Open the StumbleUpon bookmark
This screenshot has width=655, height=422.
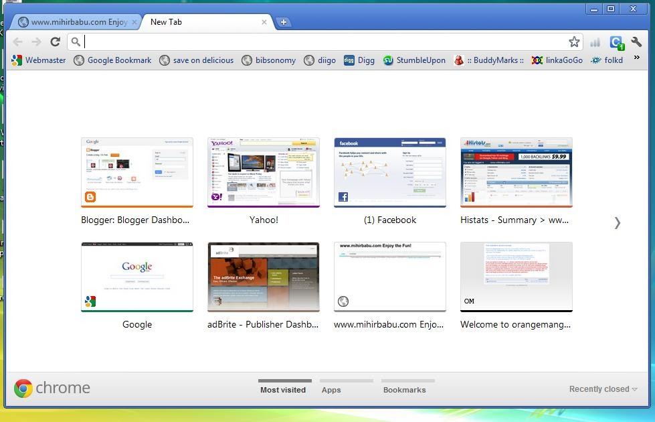coord(414,60)
